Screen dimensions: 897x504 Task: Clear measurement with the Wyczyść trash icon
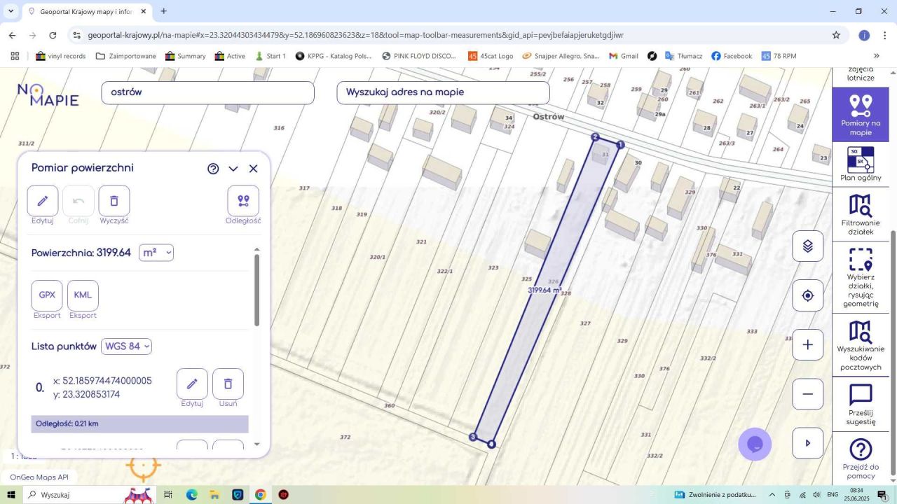[x=114, y=201]
